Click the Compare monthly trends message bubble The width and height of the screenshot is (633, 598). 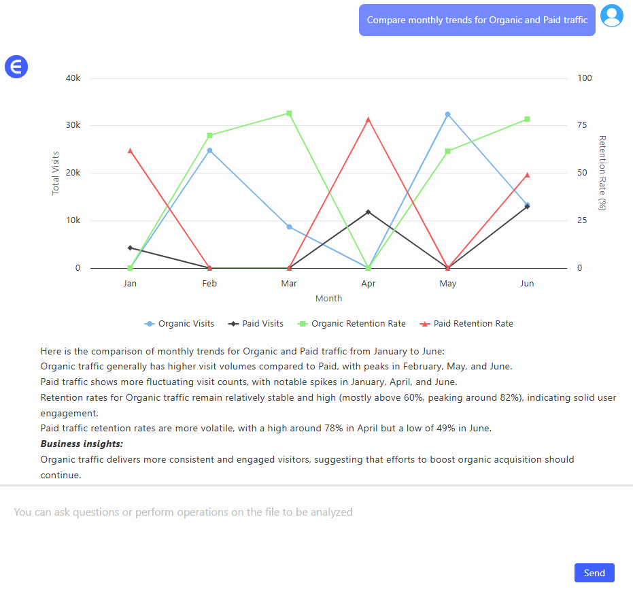point(477,20)
